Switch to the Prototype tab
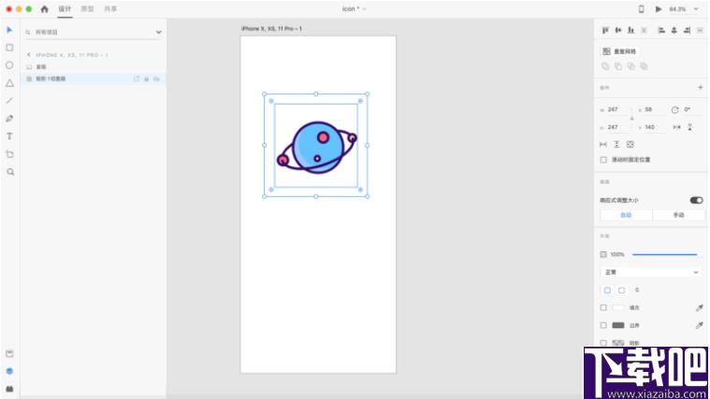The image size is (710, 399). [x=87, y=9]
